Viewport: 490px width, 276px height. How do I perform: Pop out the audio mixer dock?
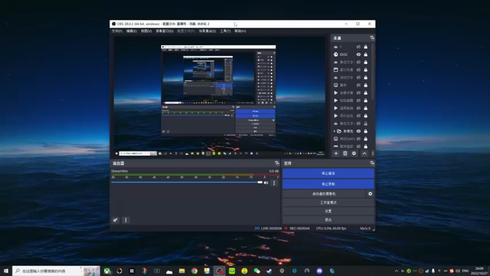coord(277,163)
